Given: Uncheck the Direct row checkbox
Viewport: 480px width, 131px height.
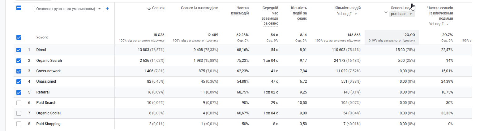Looking at the screenshot, I should tap(19, 50).
